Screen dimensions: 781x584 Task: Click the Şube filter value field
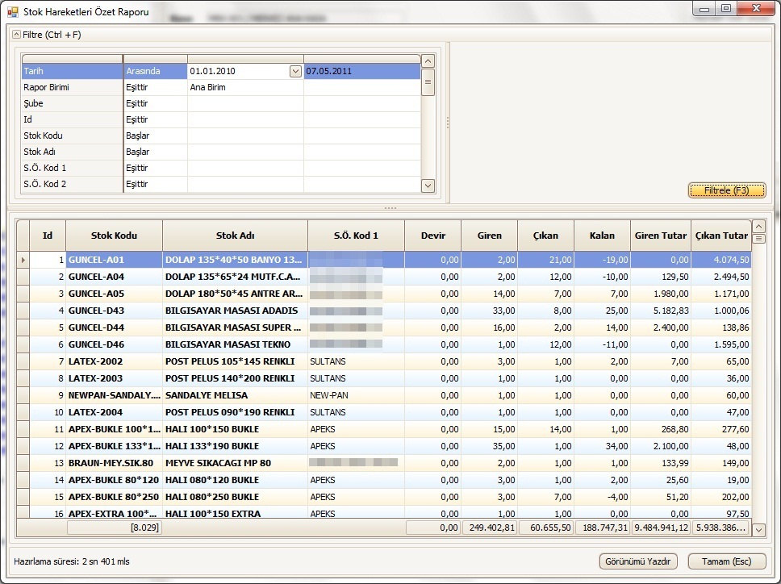pos(245,103)
